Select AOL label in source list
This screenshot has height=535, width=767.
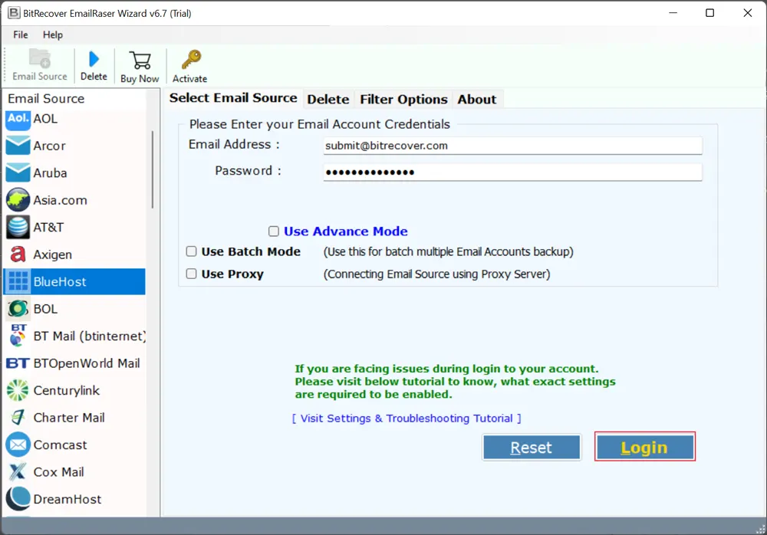point(45,119)
